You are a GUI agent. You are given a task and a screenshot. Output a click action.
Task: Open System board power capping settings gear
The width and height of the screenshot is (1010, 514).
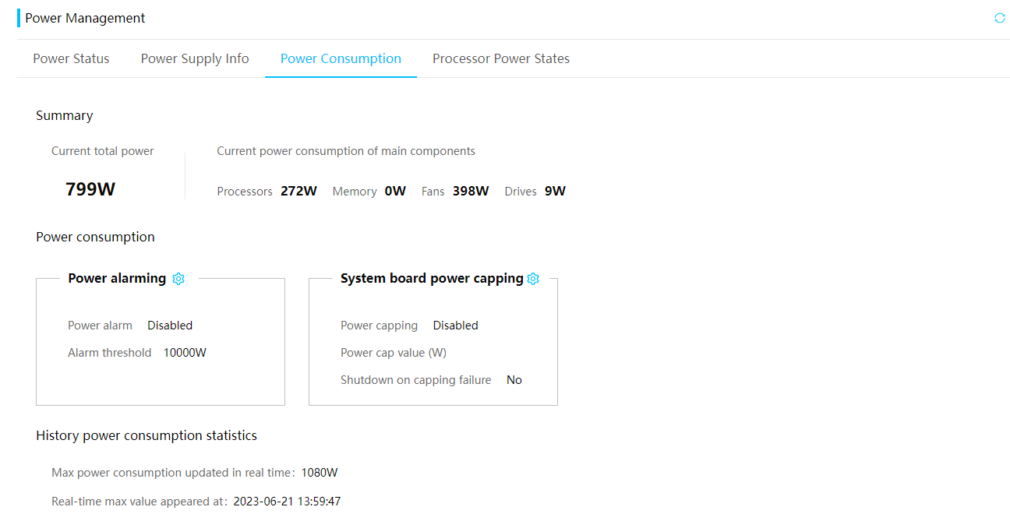[x=533, y=279]
